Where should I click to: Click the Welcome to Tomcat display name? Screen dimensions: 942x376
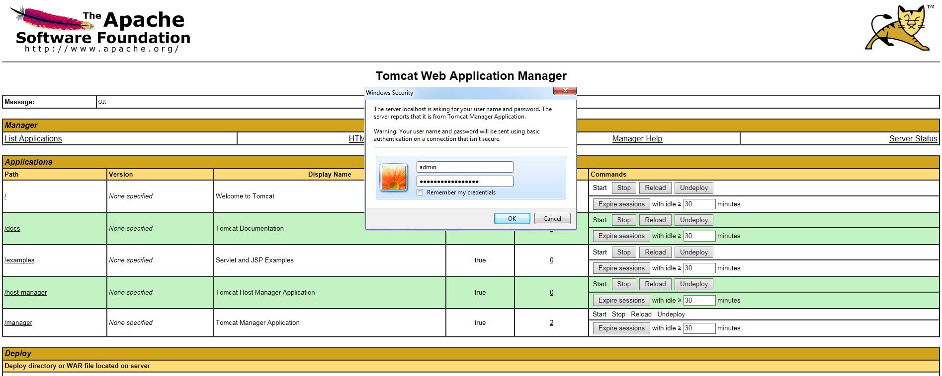(245, 196)
